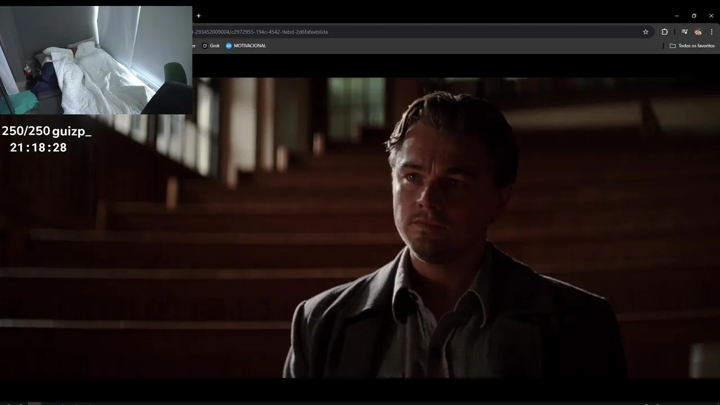Open the Grok bookmark
Viewport: 720px width, 405px height.
point(211,46)
